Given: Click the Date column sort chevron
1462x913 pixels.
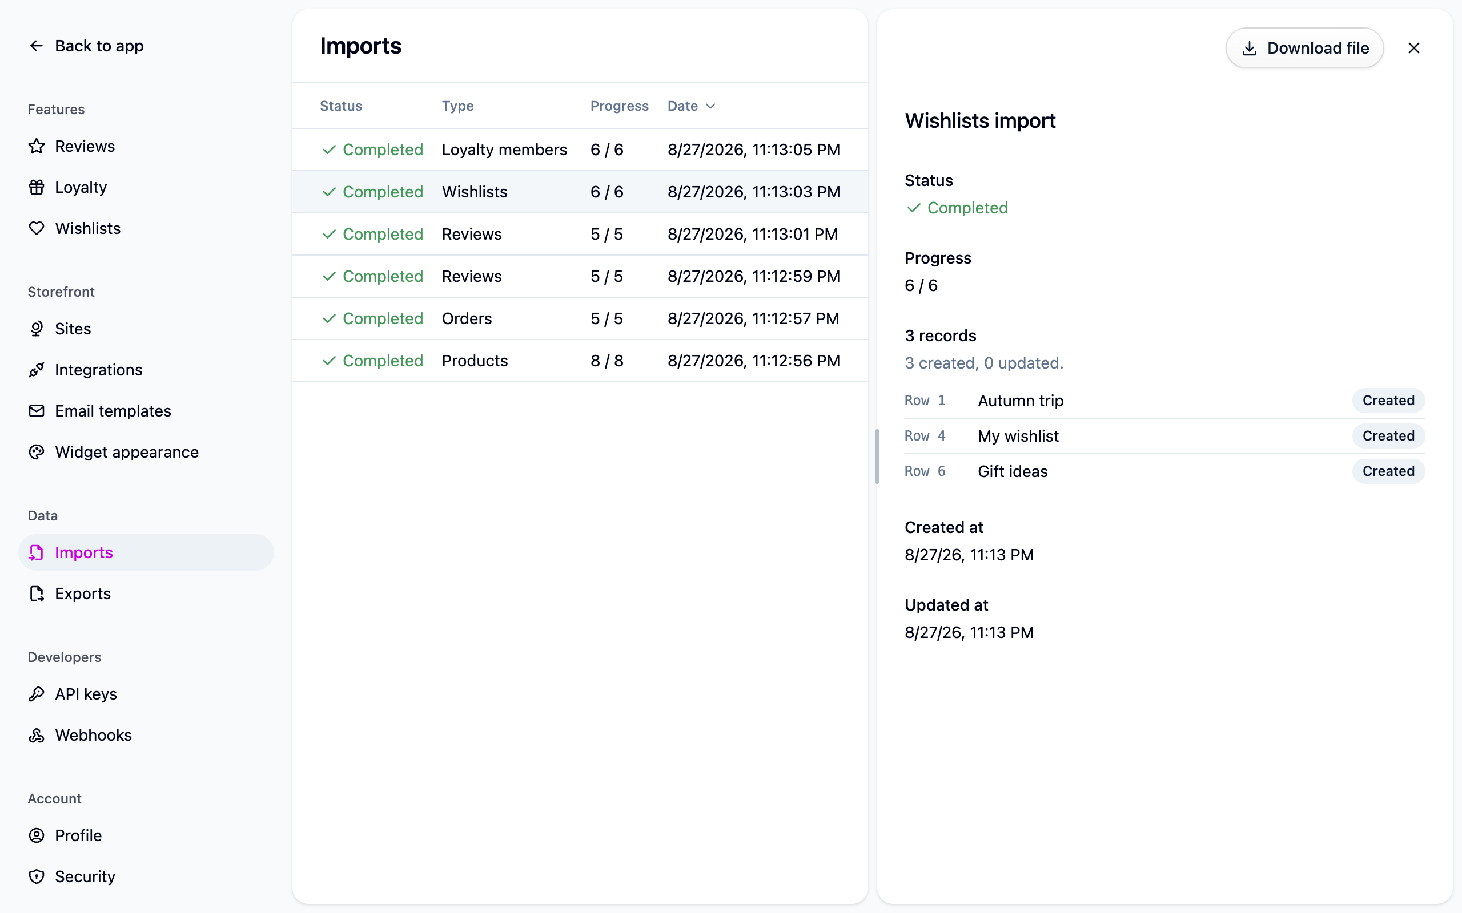Looking at the screenshot, I should (x=710, y=106).
